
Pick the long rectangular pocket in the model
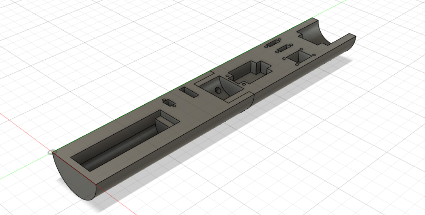click(125, 141)
